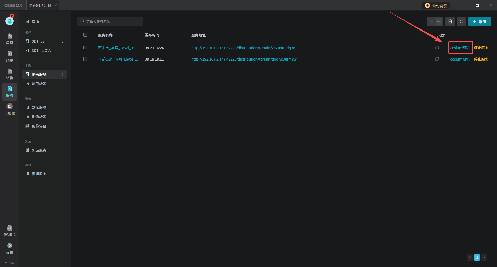This screenshot has width=497, height=267.
Task: Copy address of 仓前街道_卫图_Level_17 service
Action: [437, 59]
